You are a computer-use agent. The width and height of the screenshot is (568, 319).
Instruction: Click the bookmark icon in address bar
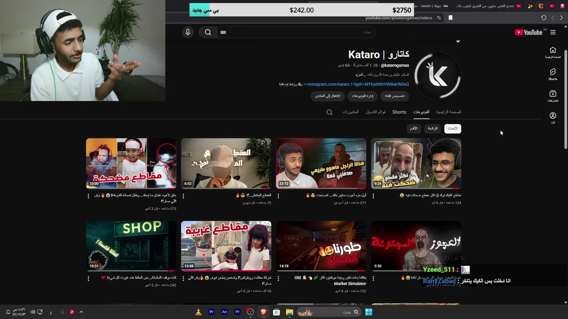[x=450, y=18]
